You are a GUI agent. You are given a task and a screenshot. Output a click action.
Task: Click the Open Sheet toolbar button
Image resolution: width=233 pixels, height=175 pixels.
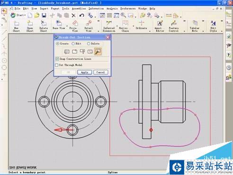[x=30, y=26]
